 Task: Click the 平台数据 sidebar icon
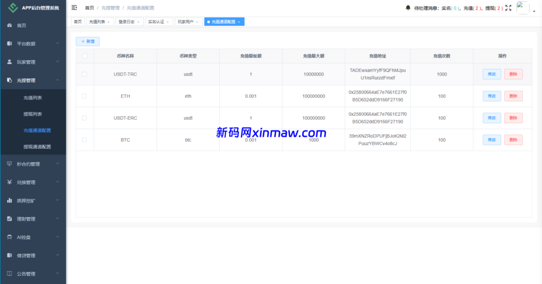click(10, 43)
